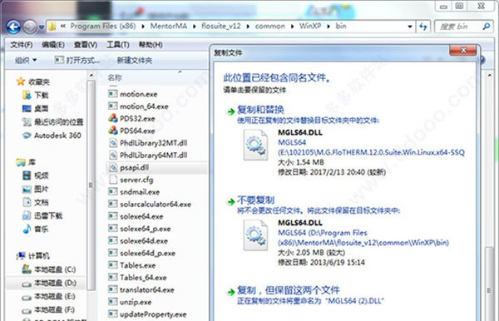Viewport: 499px width, 321px height.
Task: Select unzip.exe file icon
Action: (x=113, y=302)
